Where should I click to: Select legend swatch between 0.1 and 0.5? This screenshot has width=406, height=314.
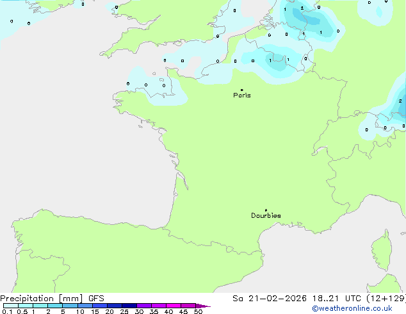click(11, 306)
